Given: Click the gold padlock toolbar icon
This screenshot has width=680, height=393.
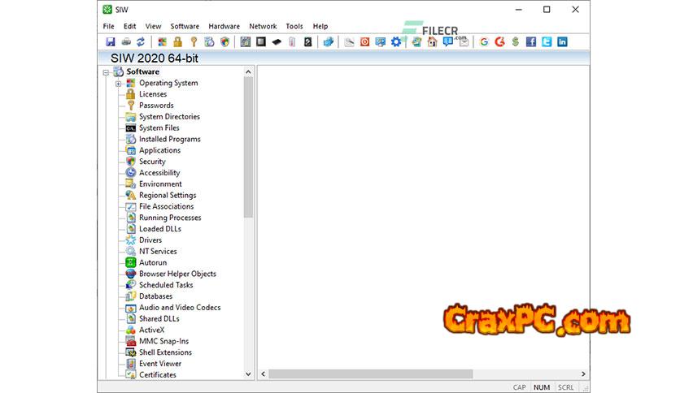Looking at the screenshot, I should pyautogui.click(x=177, y=41).
